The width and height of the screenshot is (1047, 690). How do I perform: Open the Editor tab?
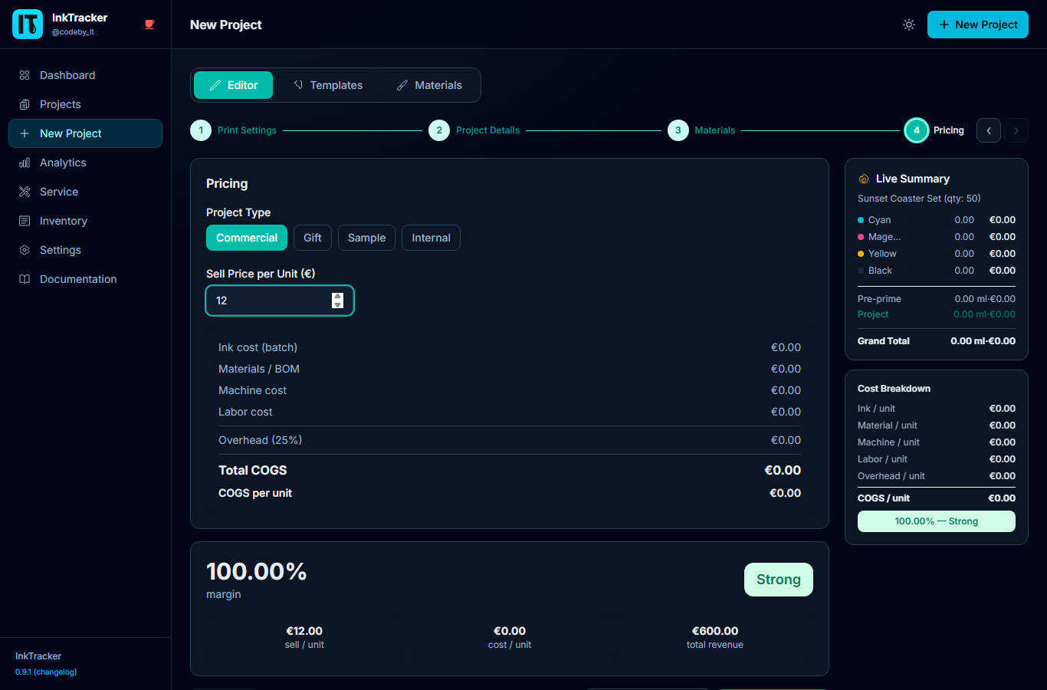[233, 85]
